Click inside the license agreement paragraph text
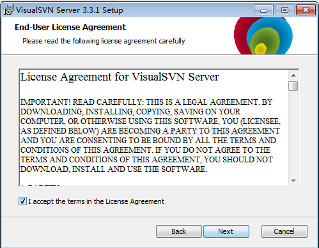 150,136
